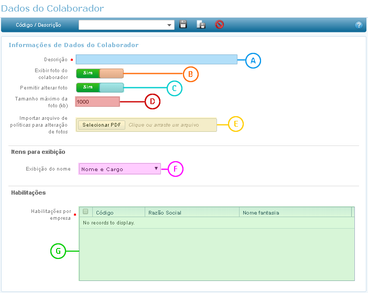This screenshot has width=368, height=293.
Task: Toggle the Permitir alterar foto switch
Action: (100, 87)
